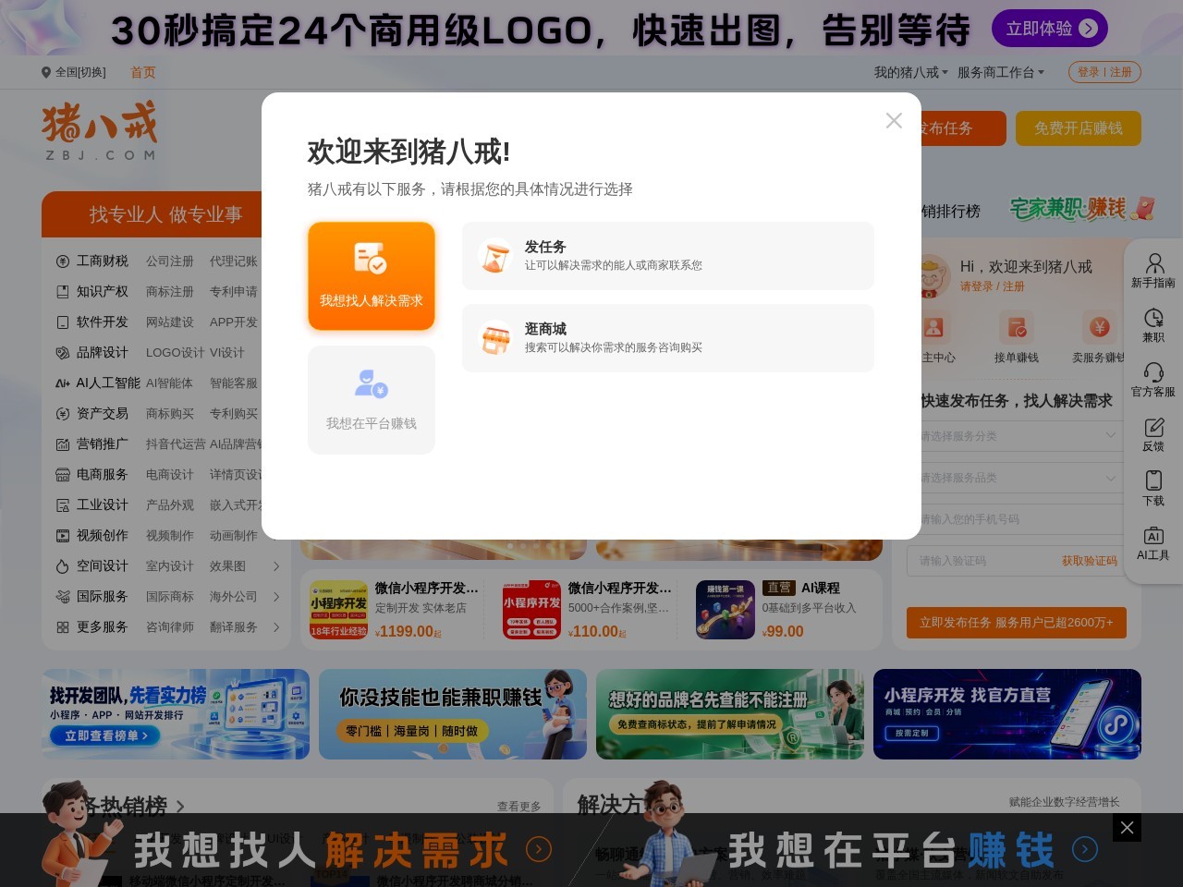Close the welcome dialog with X icon

(x=894, y=120)
